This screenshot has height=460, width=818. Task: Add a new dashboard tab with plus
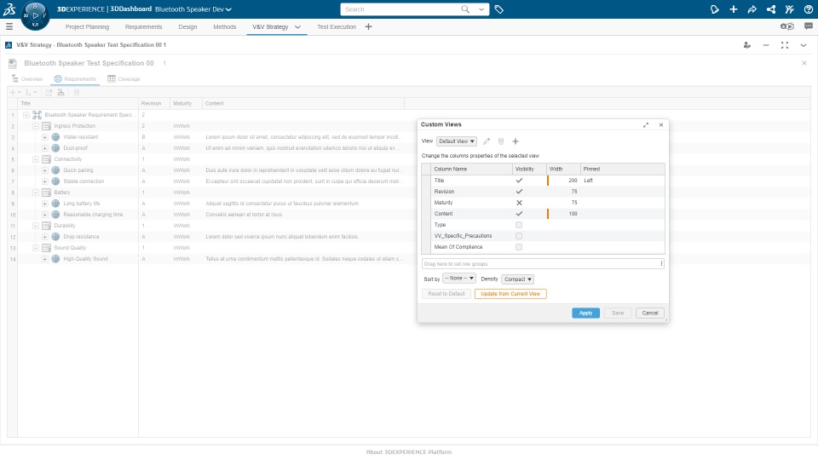click(x=368, y=26)
